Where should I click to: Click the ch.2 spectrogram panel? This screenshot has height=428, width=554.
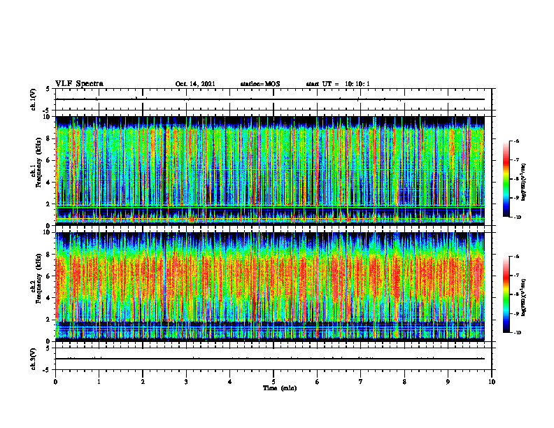[270, 287]
